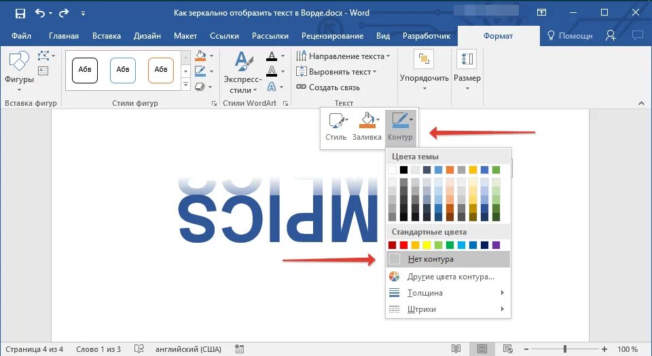
Task: Click Создать связь button
Action: tap(328, 87)
